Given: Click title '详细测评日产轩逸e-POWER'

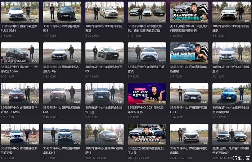Looking at the screenshot, I should 19,110.
